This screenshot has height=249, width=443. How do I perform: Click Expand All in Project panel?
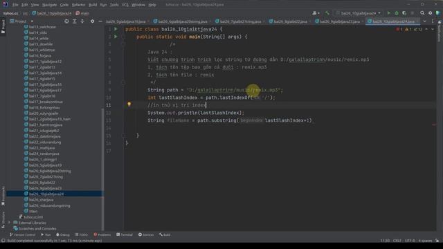tap(75, 21)
